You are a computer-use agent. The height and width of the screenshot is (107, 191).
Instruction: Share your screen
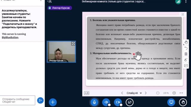[x=130, y=102]
